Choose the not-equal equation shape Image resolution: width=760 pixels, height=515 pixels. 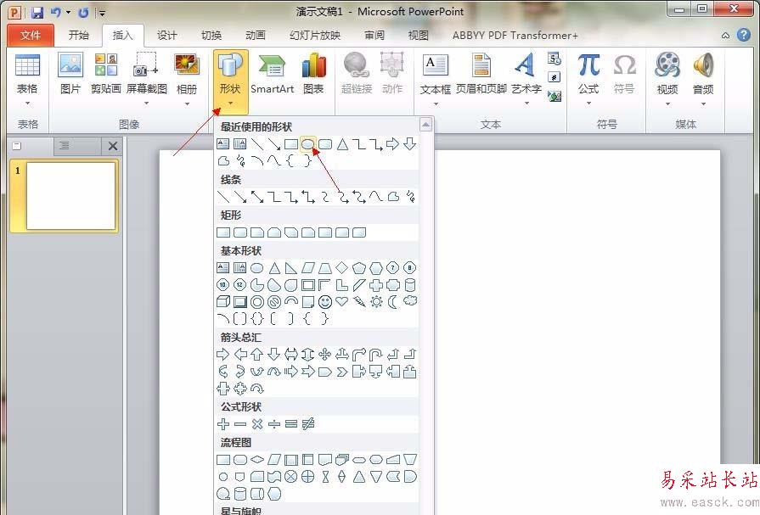tap(307, 424)
